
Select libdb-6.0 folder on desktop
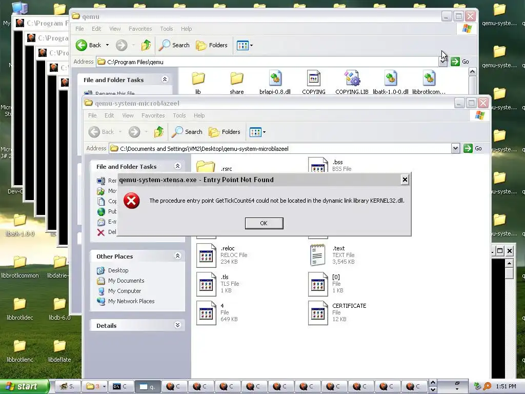(x=59, y=304)
